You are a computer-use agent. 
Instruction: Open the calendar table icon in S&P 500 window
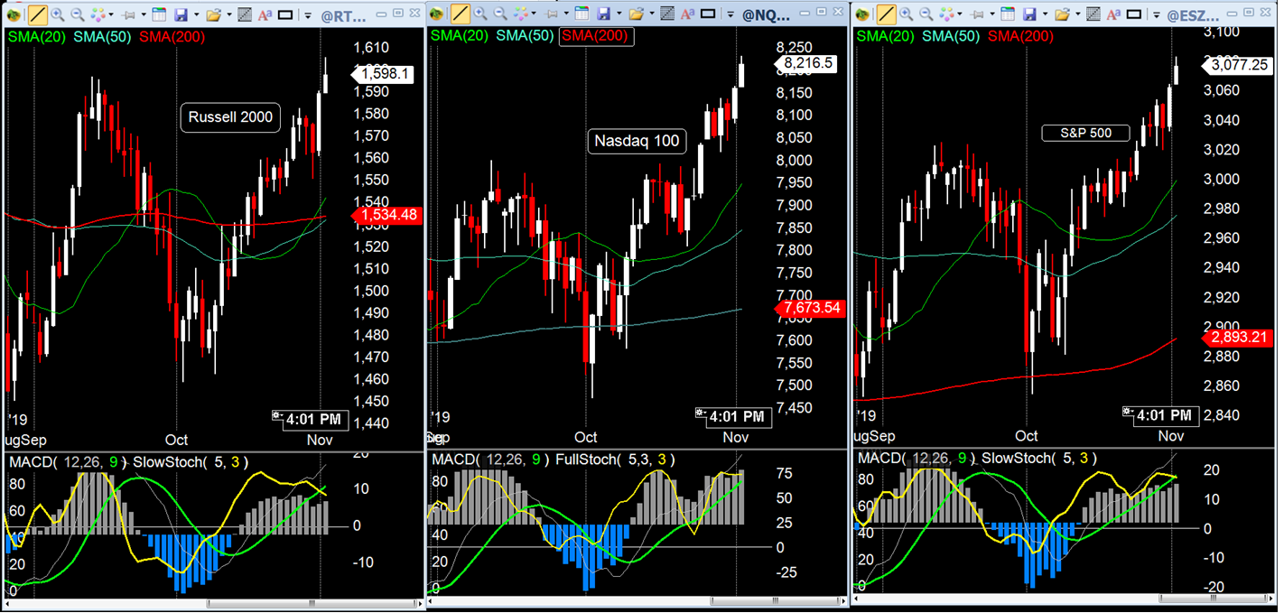coord(1008,14)
